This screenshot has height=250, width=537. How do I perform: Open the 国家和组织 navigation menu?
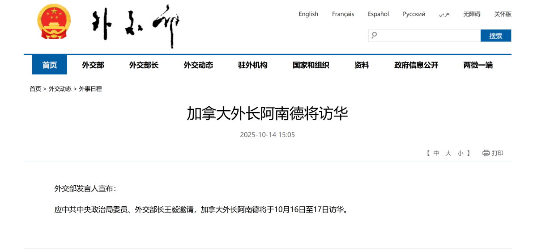(x=311, y=65)
